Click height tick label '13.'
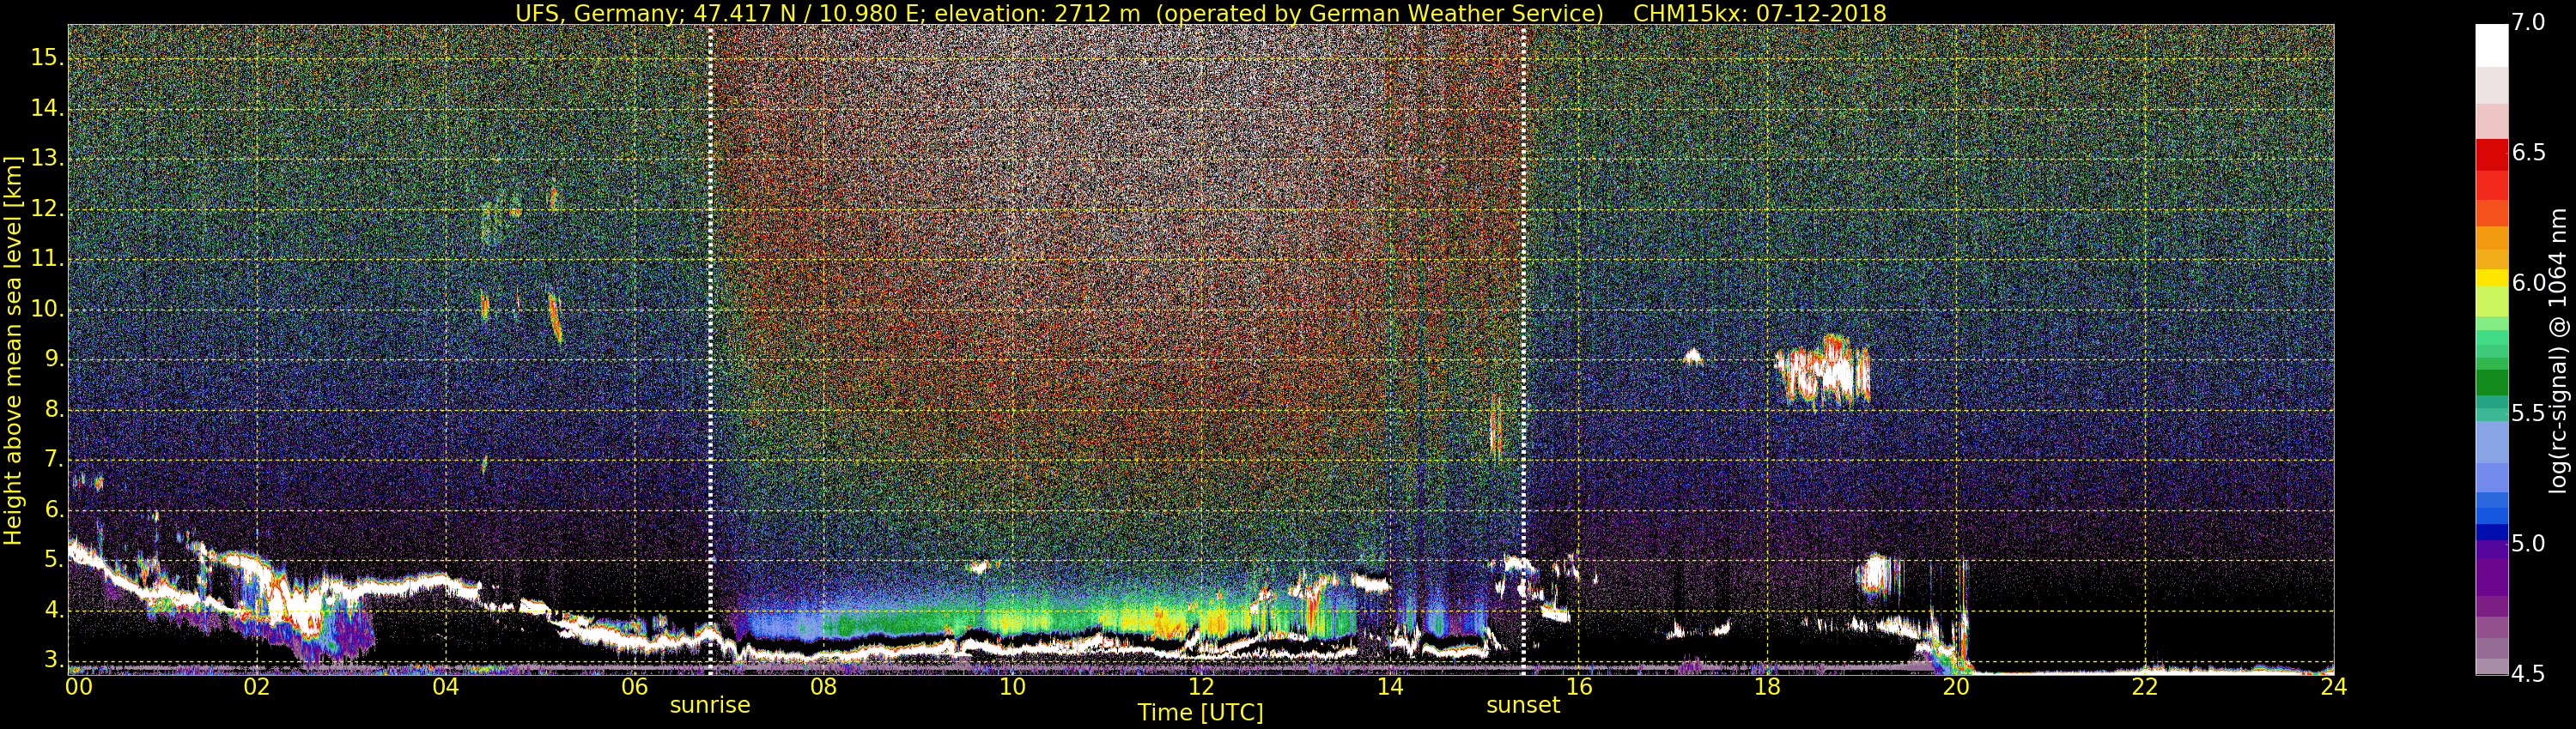Viewport: 2576px width, 729px height. tap(47, 159)
